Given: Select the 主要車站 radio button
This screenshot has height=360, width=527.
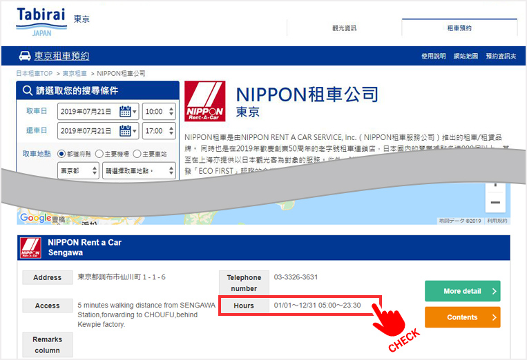Looking at the screenshot, I should pyautogui.click(x=137, y=154).
